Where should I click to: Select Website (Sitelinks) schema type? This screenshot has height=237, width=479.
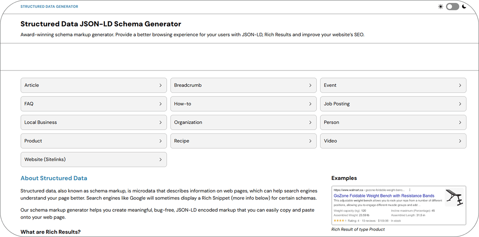94,159
